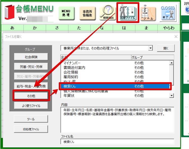
Task: Open the 処理ファイル icon
Action: [x=128, y=12]
